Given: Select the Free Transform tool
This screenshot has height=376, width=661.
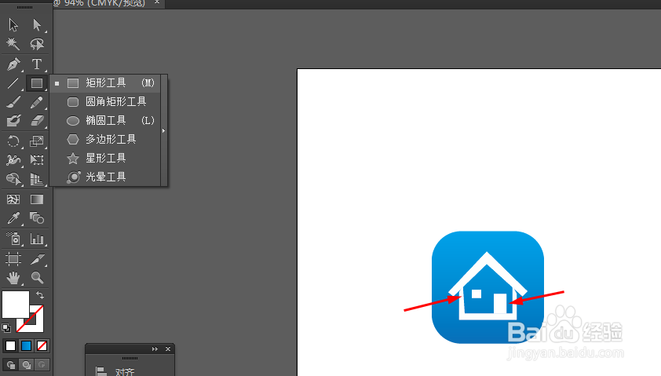Looking at the screenshot, I should 37,160.
